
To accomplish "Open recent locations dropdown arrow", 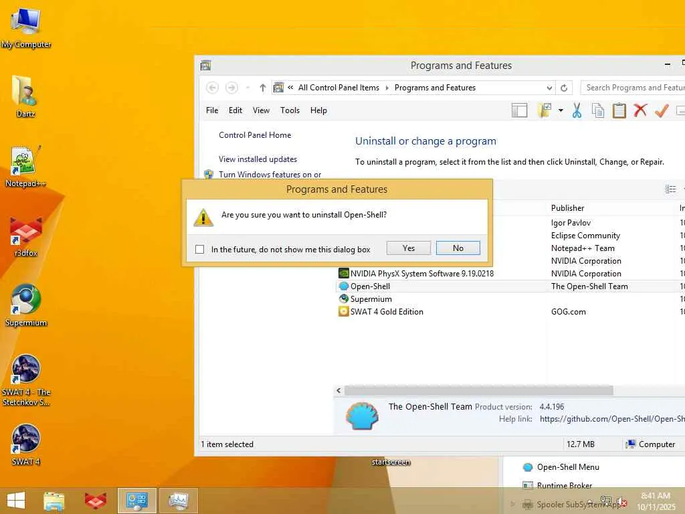I will coord(248,88).
